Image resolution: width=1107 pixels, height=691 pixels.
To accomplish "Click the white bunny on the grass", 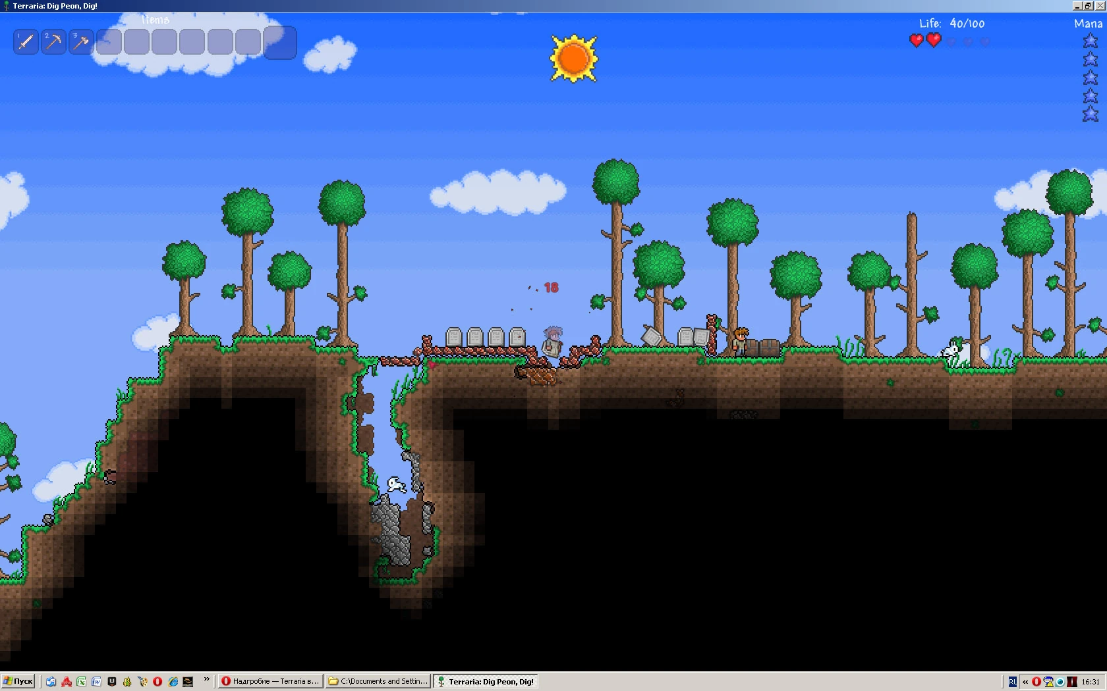I will click(951, 350).
